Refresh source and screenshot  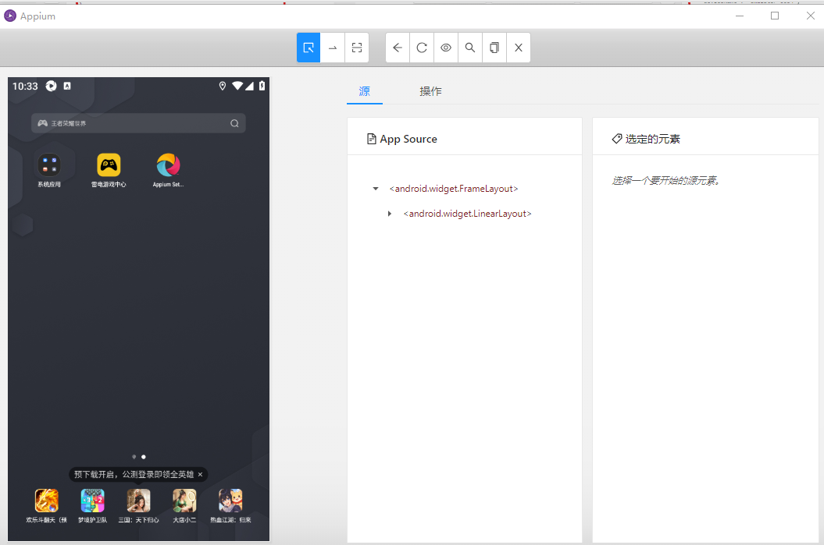click(422, 48)
